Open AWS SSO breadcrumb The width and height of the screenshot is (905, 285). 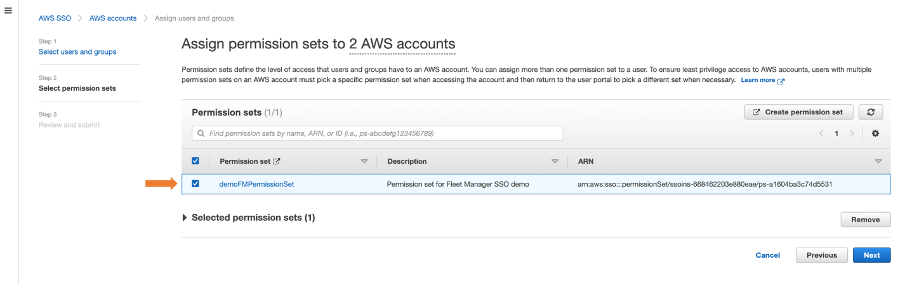[55, 18]
